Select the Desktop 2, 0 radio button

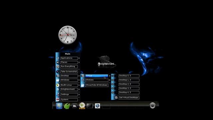pos(112,84)
